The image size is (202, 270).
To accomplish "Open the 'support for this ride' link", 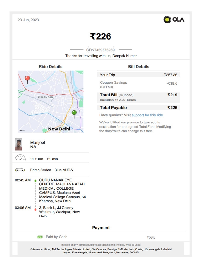I will (148, 115).
